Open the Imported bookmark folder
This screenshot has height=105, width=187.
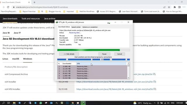tap(69, 11)
